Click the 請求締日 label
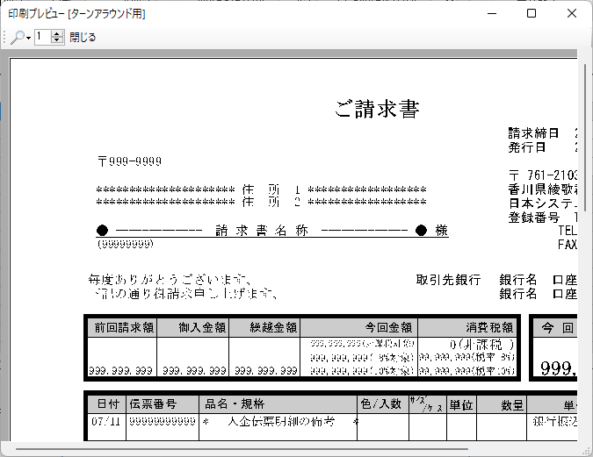Screen dimensions: 593x457 click(533, 133)
